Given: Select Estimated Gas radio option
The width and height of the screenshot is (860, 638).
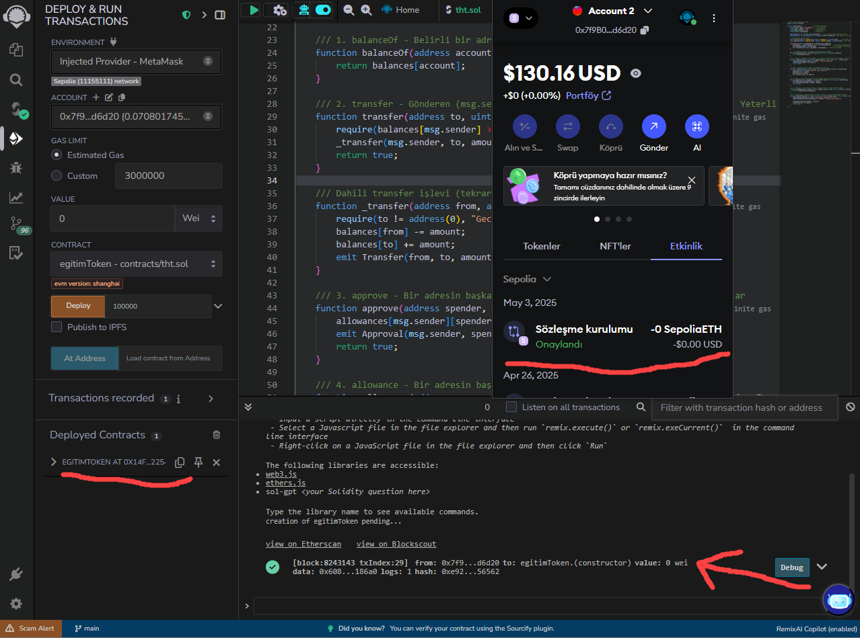Looking at the screenshot, I should 57,155.
